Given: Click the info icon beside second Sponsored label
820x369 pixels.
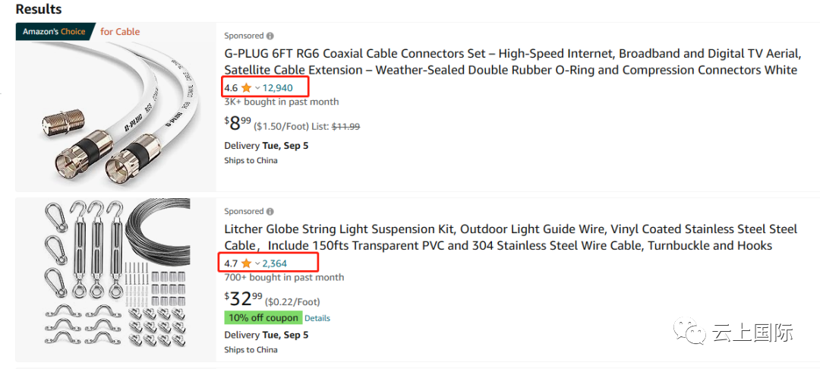Looking at the screenshot, I should pos(270,212).
